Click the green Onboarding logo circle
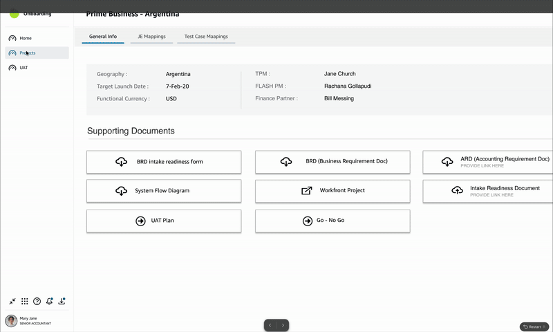The height and width of the screenshot is (332, 553). 14,14
